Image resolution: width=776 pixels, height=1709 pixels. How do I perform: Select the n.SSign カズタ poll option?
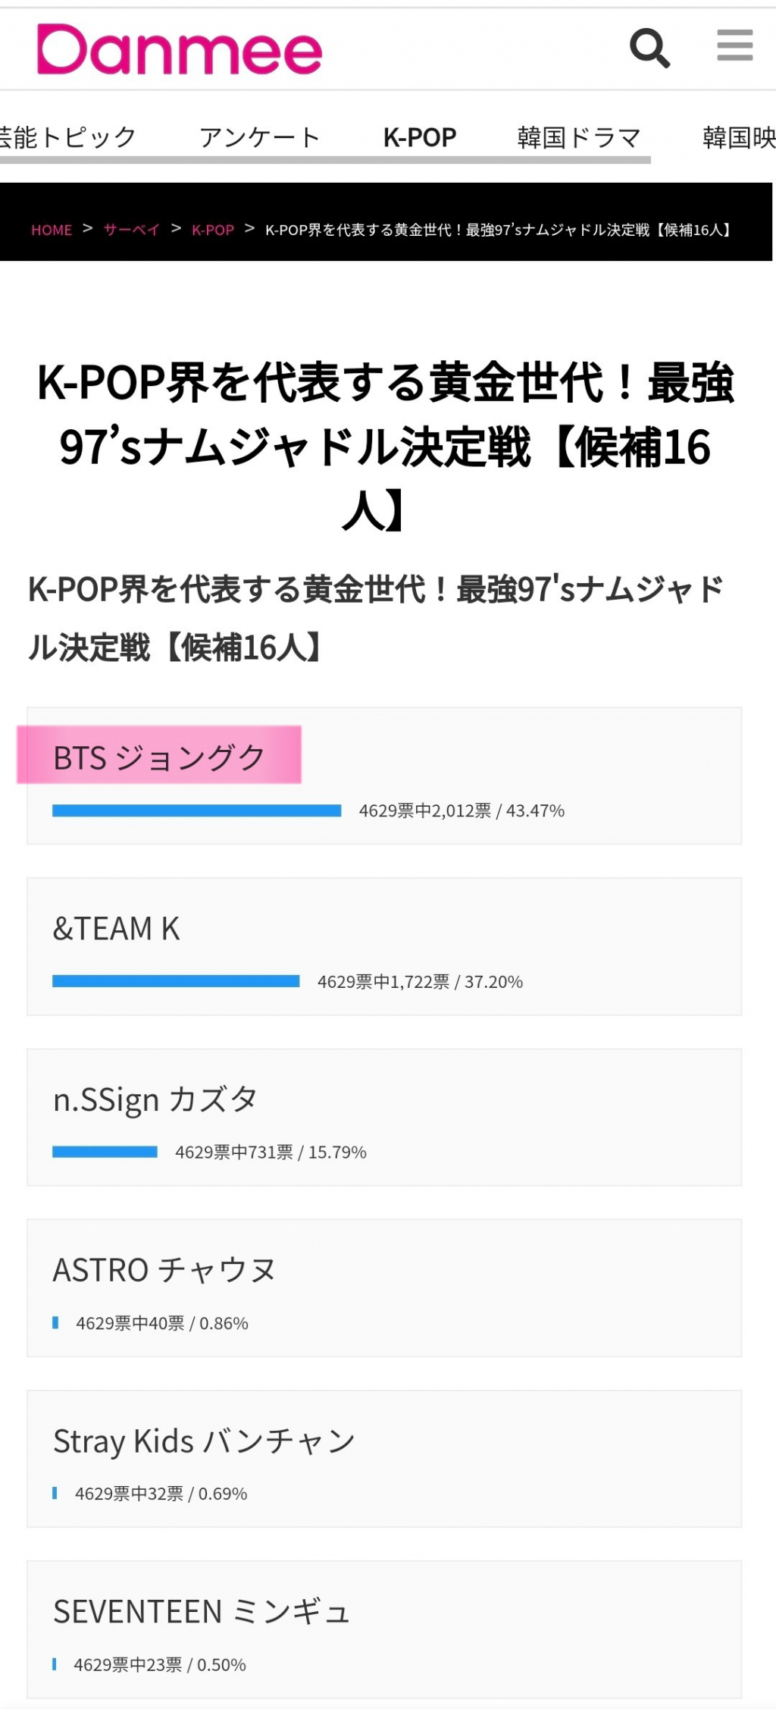point(155,1099)
